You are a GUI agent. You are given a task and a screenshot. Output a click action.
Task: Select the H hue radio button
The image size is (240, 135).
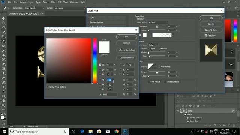pyautogui.click(x=100, y=65)
